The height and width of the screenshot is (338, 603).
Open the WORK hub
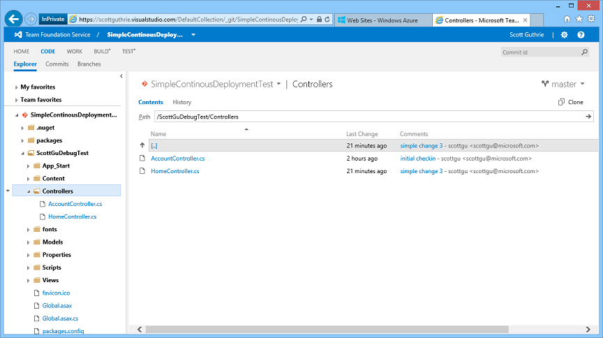point(74,51)
